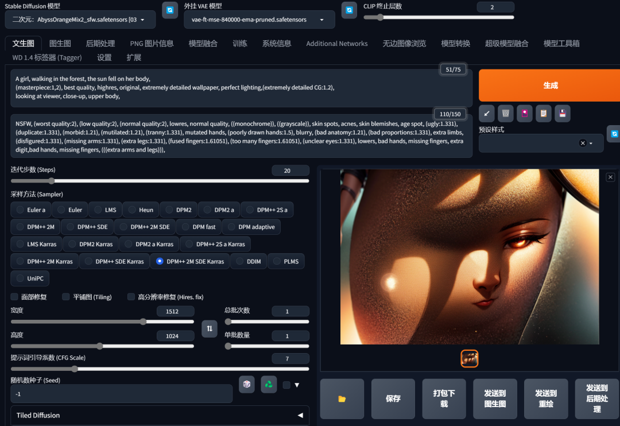Click the 迭代步数 (Steps) slider
The width and height of the screenshot is (620, 426).
[160, 181]
